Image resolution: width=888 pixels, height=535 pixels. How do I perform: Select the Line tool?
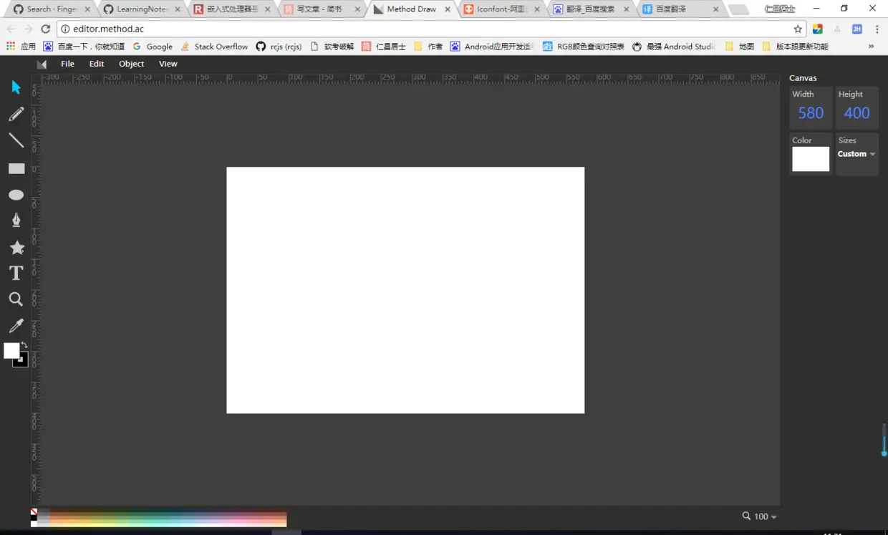pyautogui.click(x=16, y=140)
